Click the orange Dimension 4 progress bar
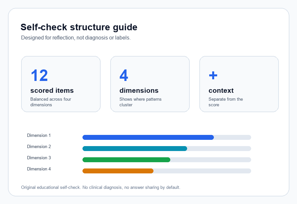This screenshot has width=297, height=204. point(118,171)
